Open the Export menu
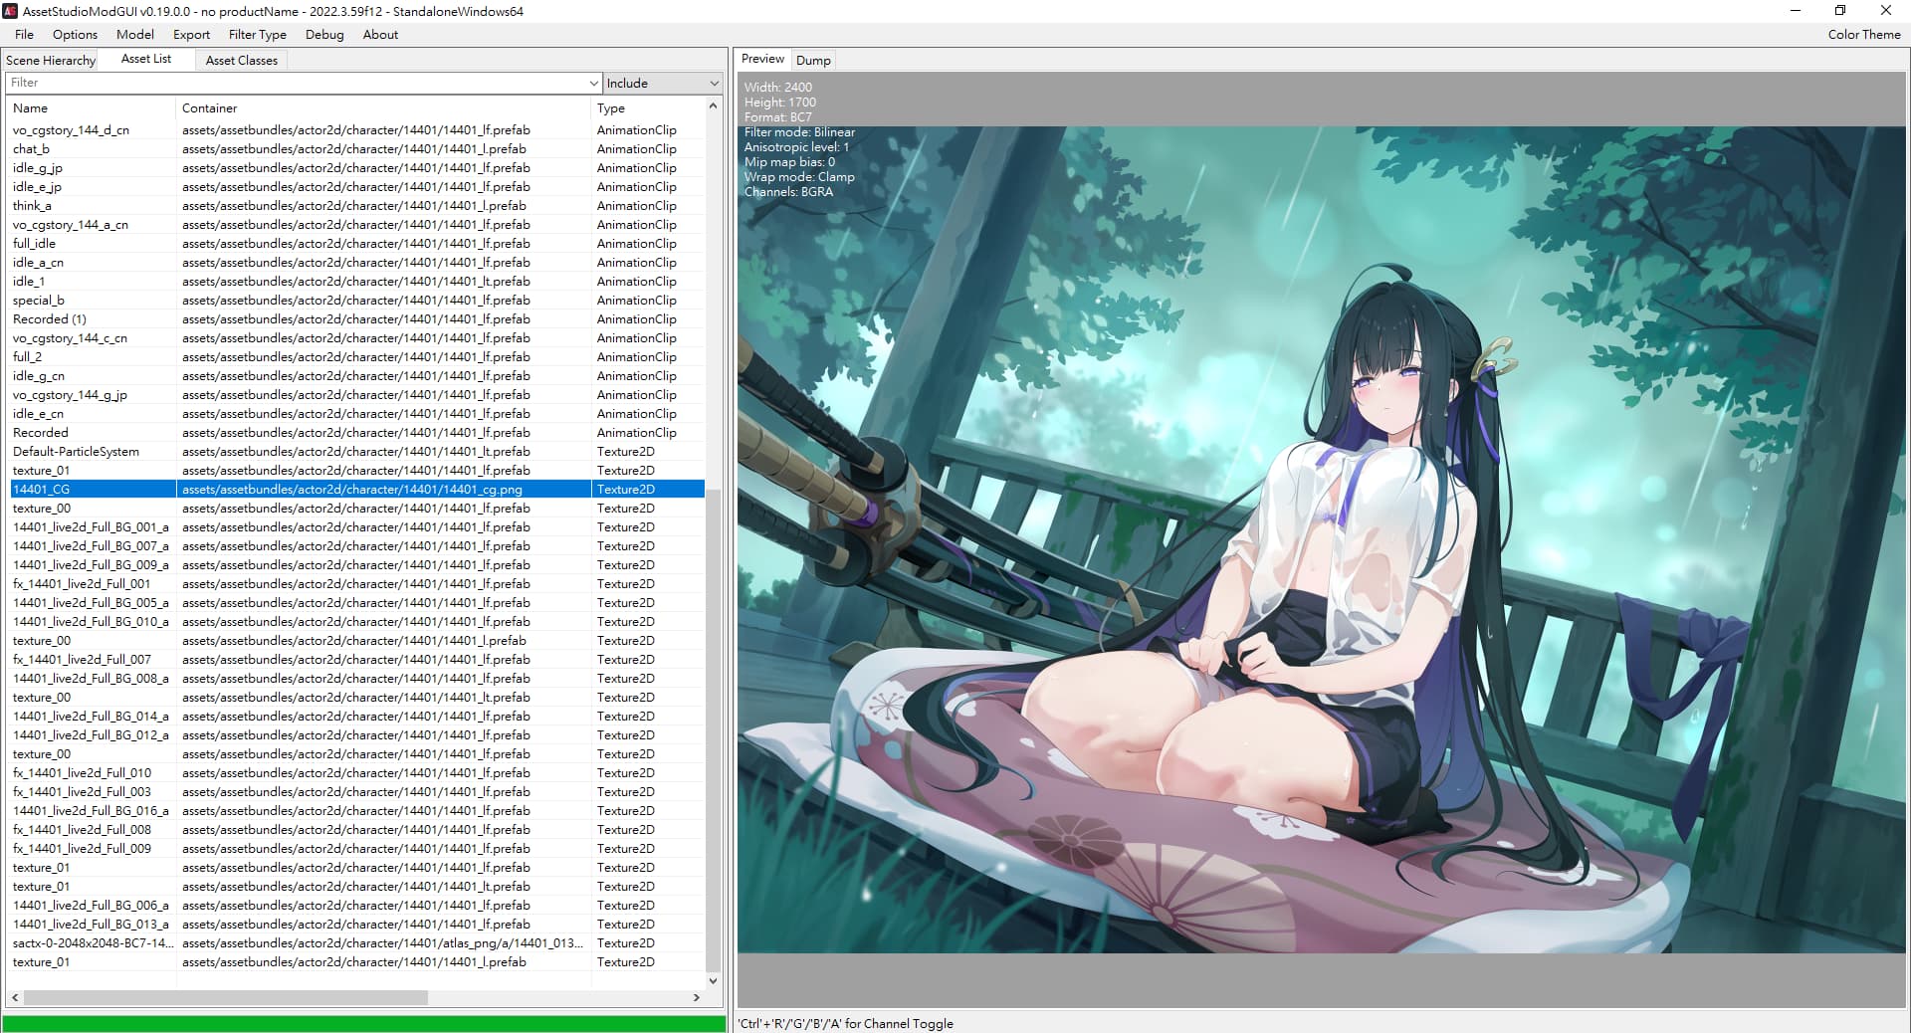Screen dimensions: 1911x1033 tap(191, 34)
